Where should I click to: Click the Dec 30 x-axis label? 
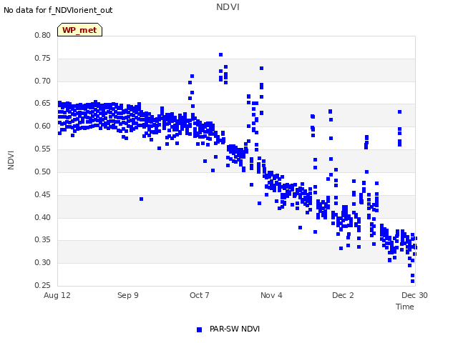coord(414,295)
